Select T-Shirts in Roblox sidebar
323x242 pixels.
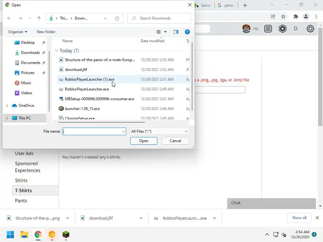coord(35,190)
